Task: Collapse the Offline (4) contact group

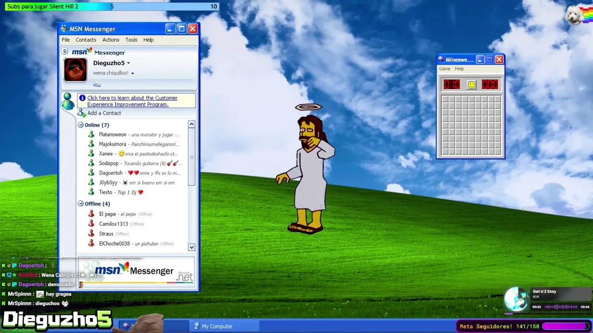Action: pyautogui.click(x=81, y=203)
